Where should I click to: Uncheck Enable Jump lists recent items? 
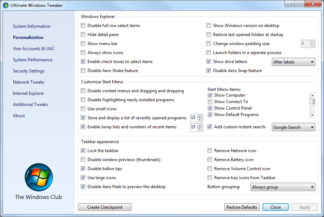(83, 127)
